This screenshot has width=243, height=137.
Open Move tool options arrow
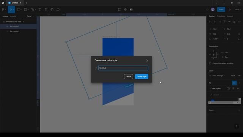pyautogui.click(x=14, y=10)
